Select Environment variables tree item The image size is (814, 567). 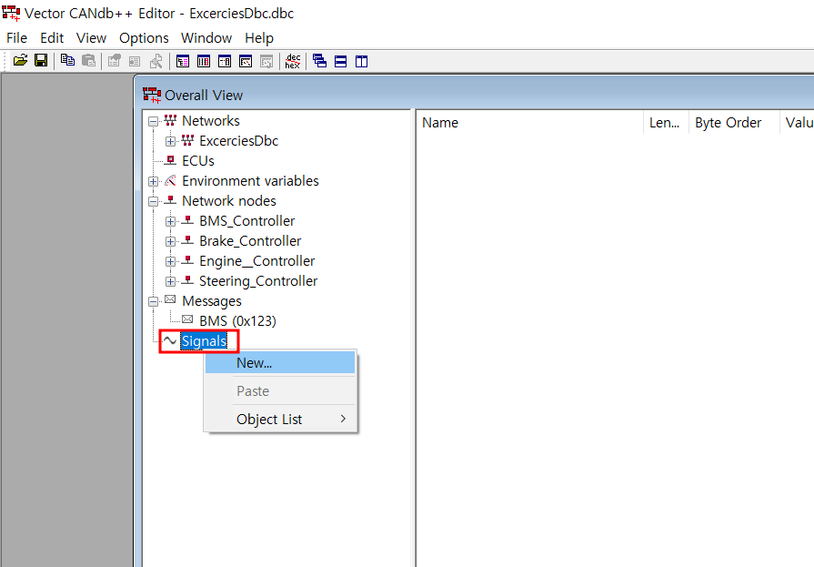[250, 181]
